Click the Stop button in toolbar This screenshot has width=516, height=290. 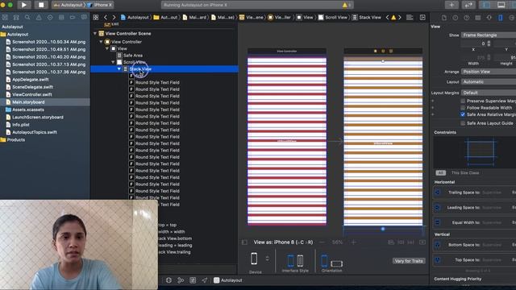(x=41, y=5)
